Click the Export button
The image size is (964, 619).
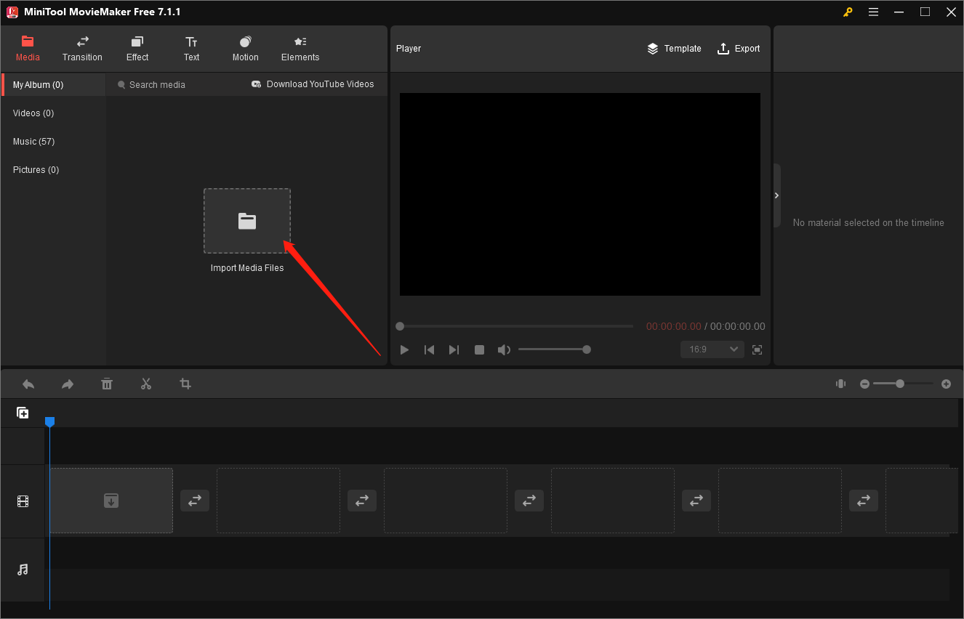tap(739, 49)
